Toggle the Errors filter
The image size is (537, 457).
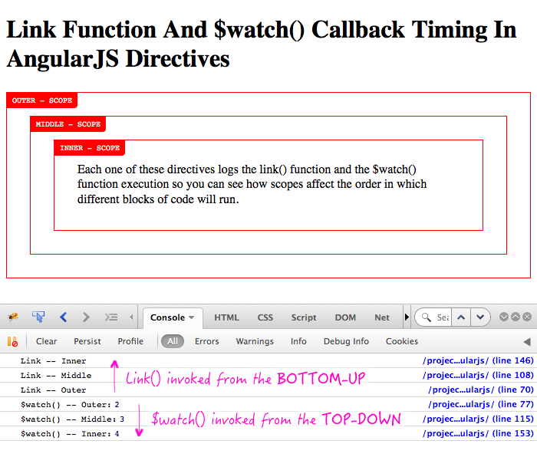[x=206, y=341]
